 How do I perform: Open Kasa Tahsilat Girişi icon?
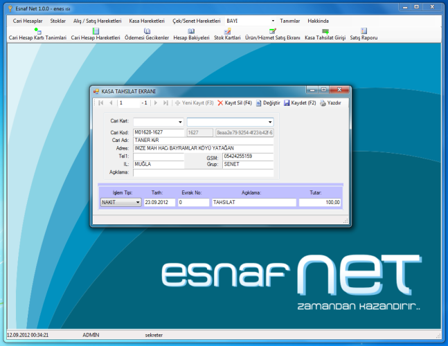325,35
